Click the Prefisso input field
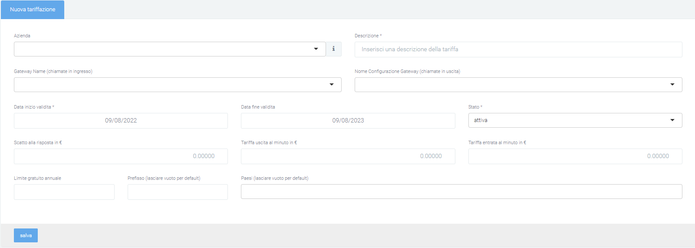Image resolution: width=695 pixels, height=248 pixels. pos(178,192)
